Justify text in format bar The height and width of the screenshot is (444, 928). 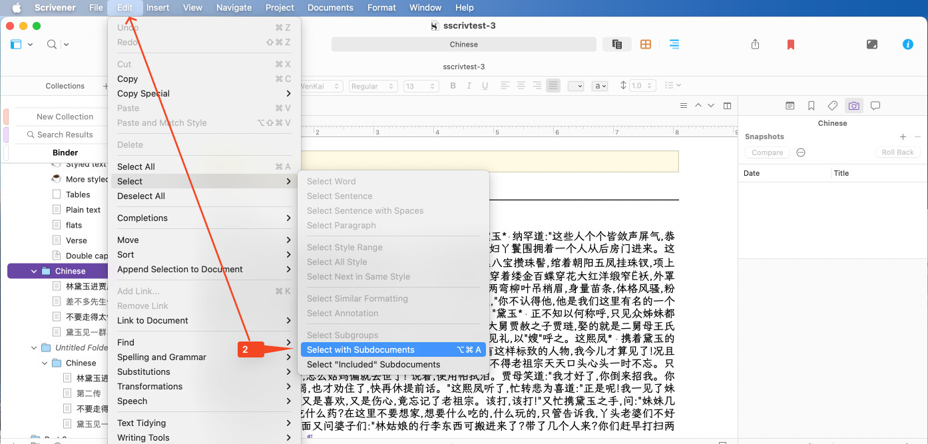[x=553, y=86]
